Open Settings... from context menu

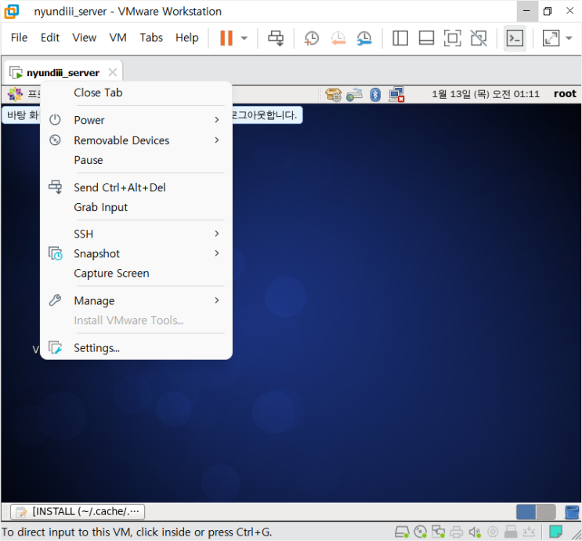tap(136, 348)
